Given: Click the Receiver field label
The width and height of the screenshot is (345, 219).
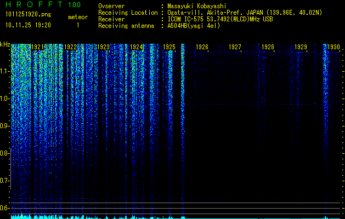Looking at the screenshot, I should (x=111, y=19).
